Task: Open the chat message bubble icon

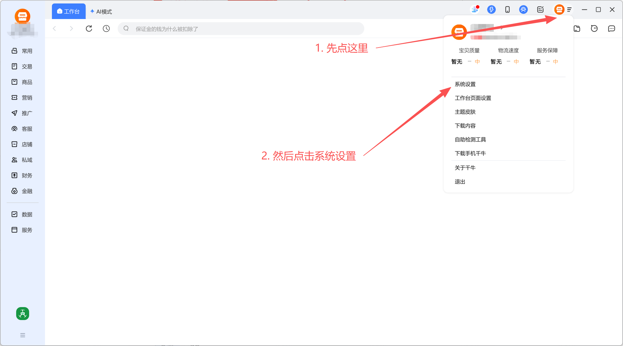Action: tap(611, 29)
